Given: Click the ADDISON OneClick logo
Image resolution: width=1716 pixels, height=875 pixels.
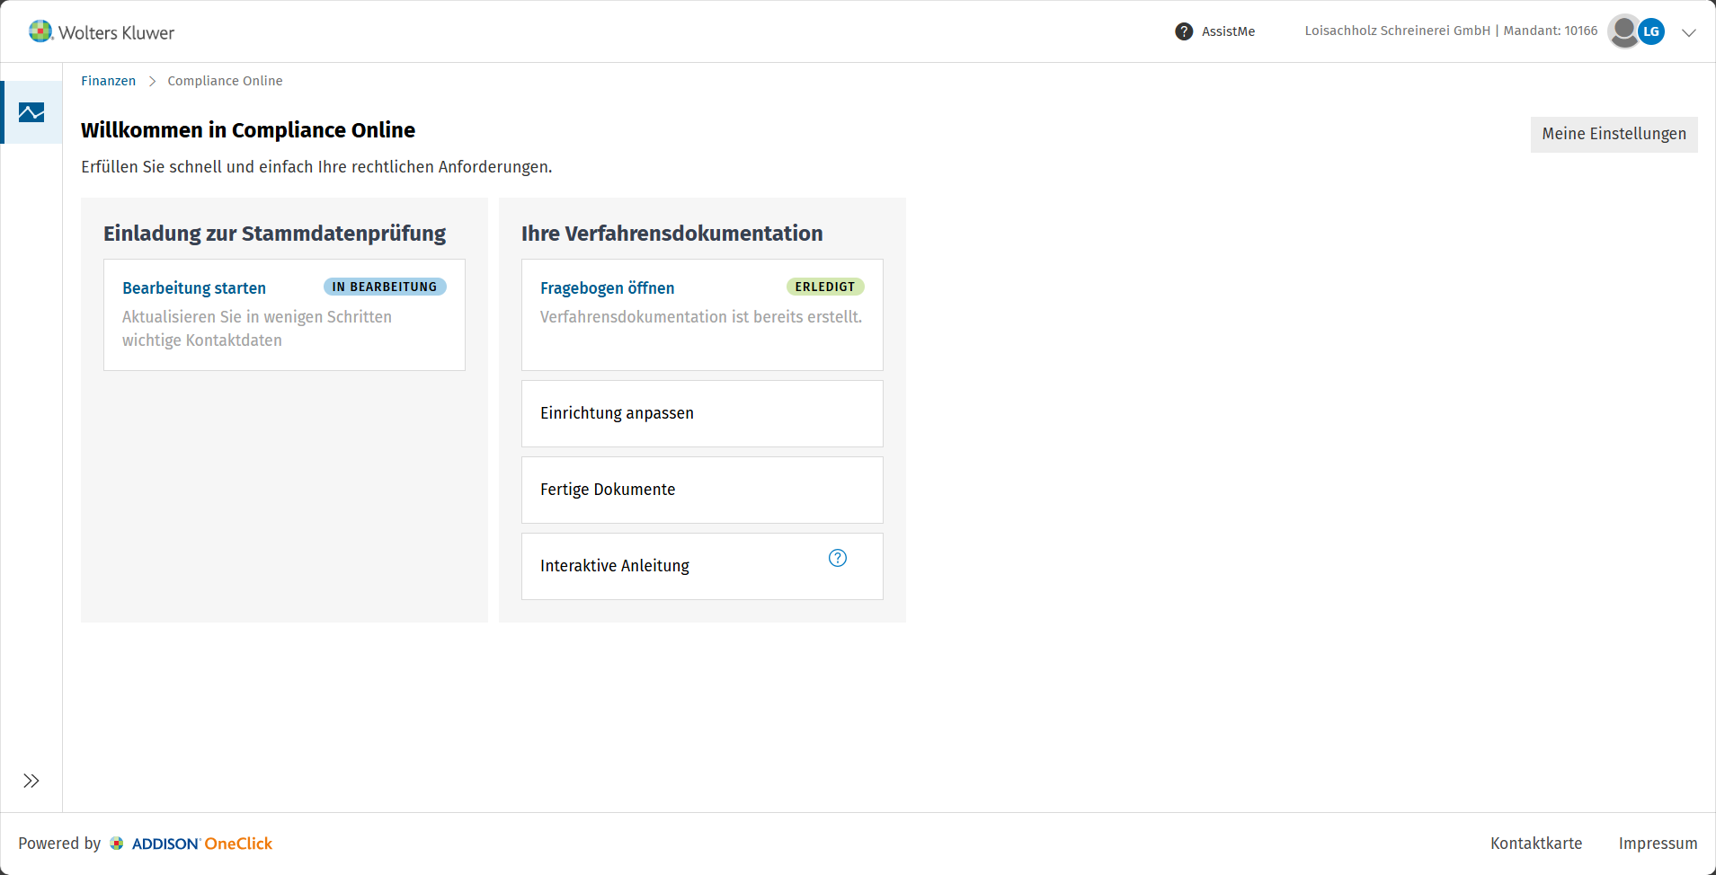Looking at the screenshot, I should click(191, 844).
